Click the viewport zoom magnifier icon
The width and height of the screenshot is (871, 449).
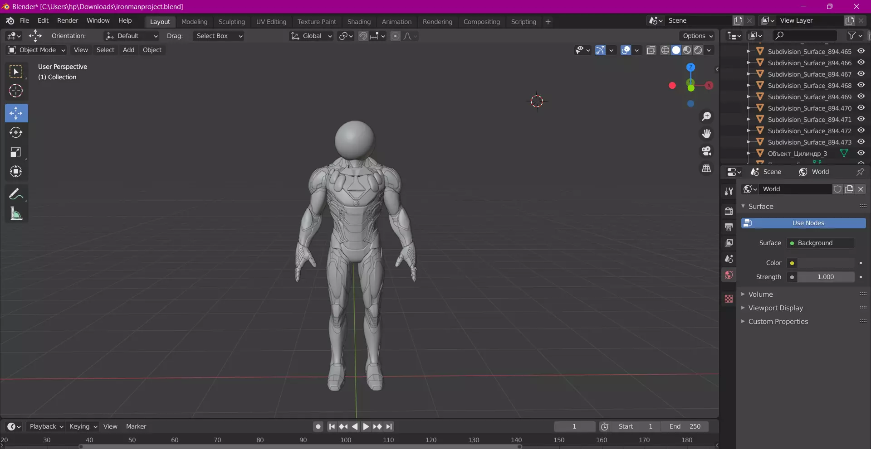(x=706, y=116)
